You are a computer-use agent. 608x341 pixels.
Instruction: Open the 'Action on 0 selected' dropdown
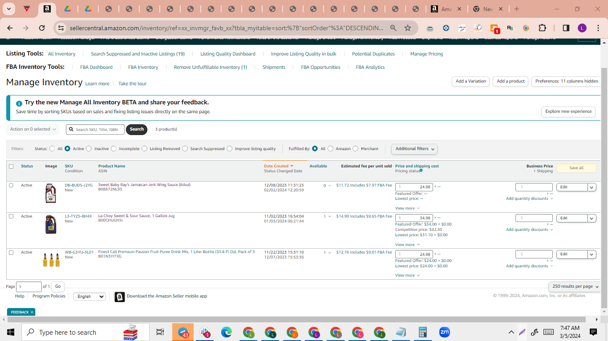click(x=32, y=129)
